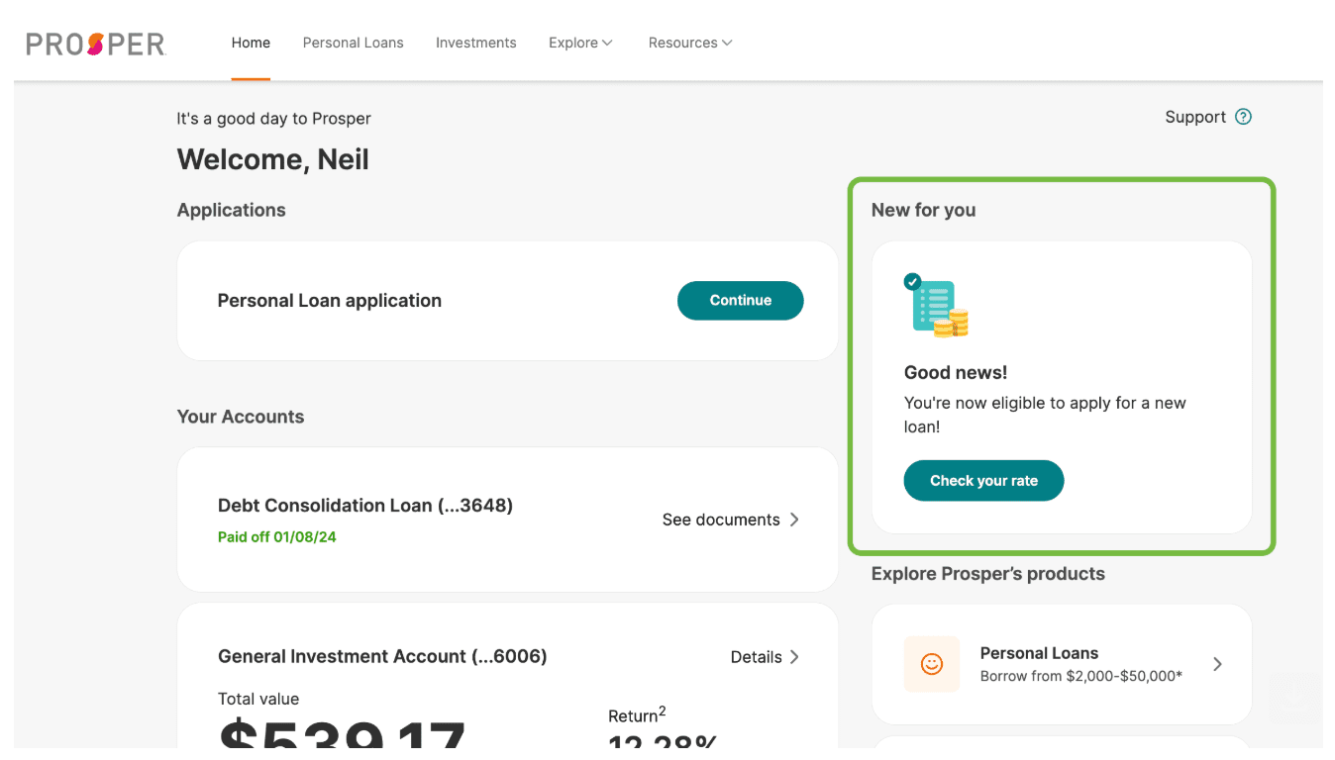Click the Support question mark icon
Viewport: 1335px width, 760px height.
tap(1244, 117)
